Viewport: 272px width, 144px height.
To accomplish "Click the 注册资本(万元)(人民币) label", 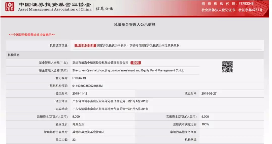I will (x=53, y=117).
